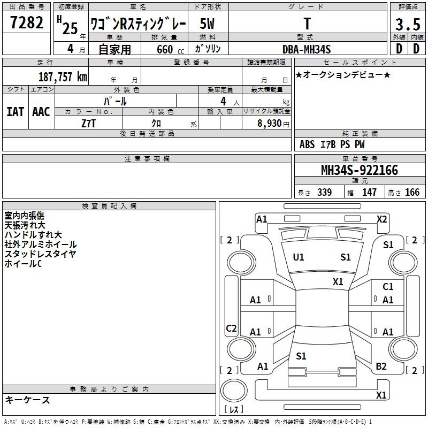Click the 8,930 yen recycle deposit

click(271, 123)
